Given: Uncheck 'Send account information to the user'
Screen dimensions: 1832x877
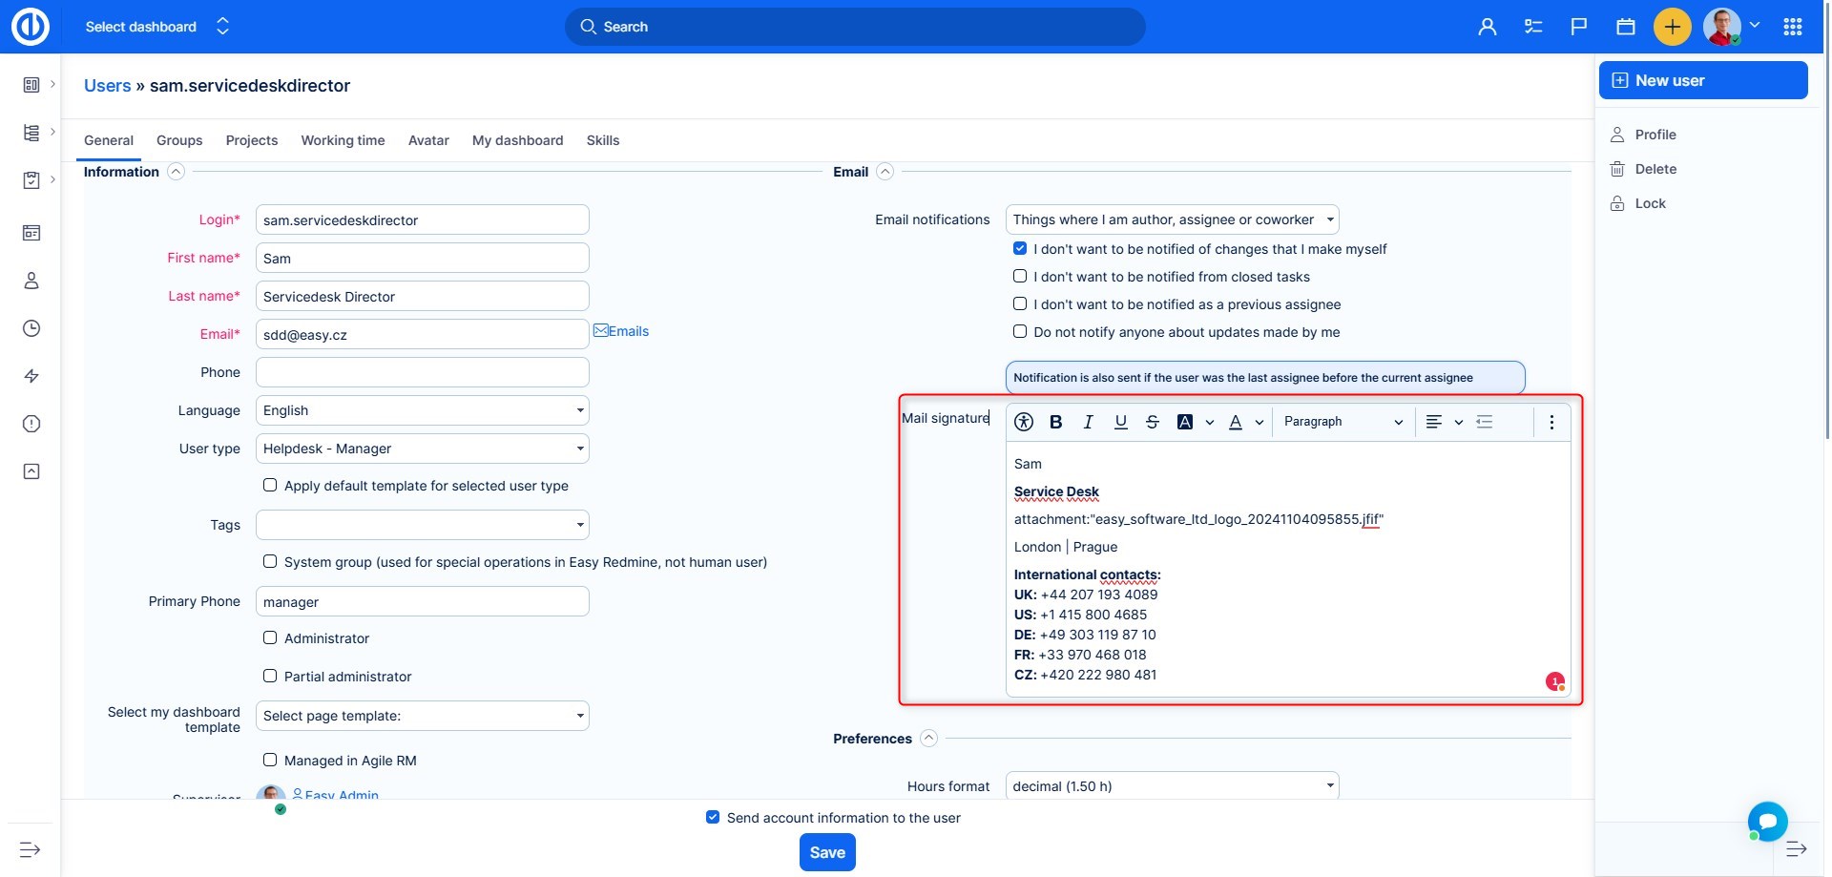Looking at the screenshot, I should pyautogui.click(x=713, y=817).
